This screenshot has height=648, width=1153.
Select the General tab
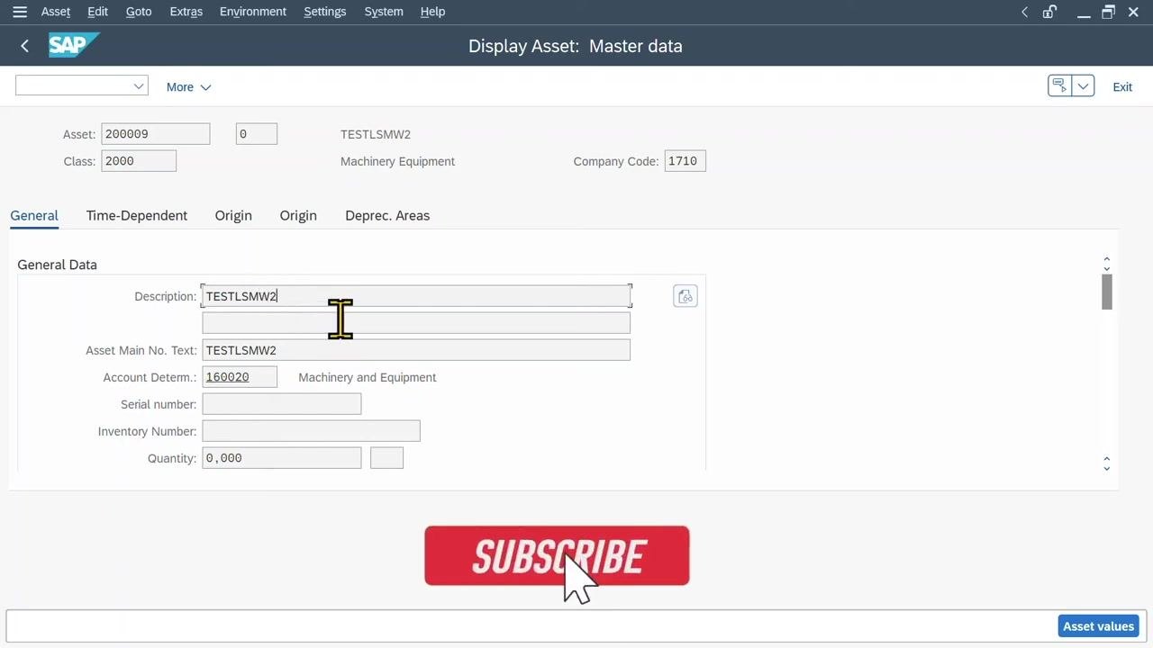34,215
